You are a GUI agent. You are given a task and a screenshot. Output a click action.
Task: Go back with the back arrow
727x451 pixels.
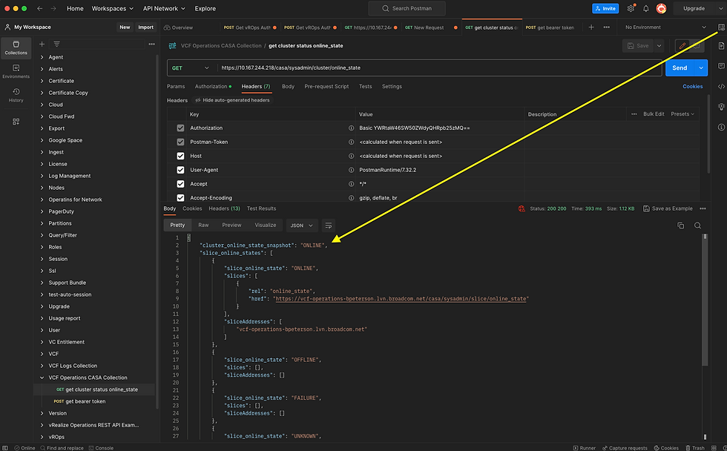(40, 8)
